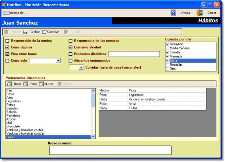
Task: Select Verduras y hortalizas cocidas
Action: 48,134
